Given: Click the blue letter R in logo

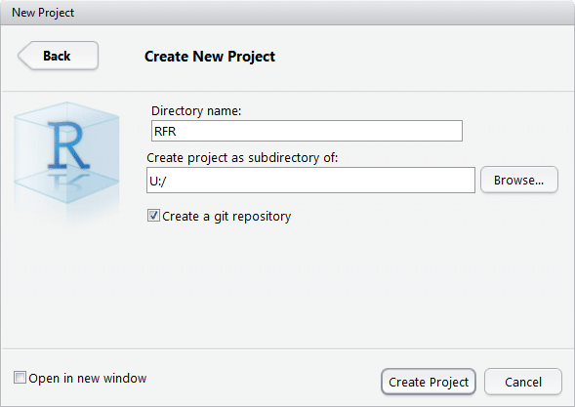Looking at the screenshot, I should click(68, 145).
